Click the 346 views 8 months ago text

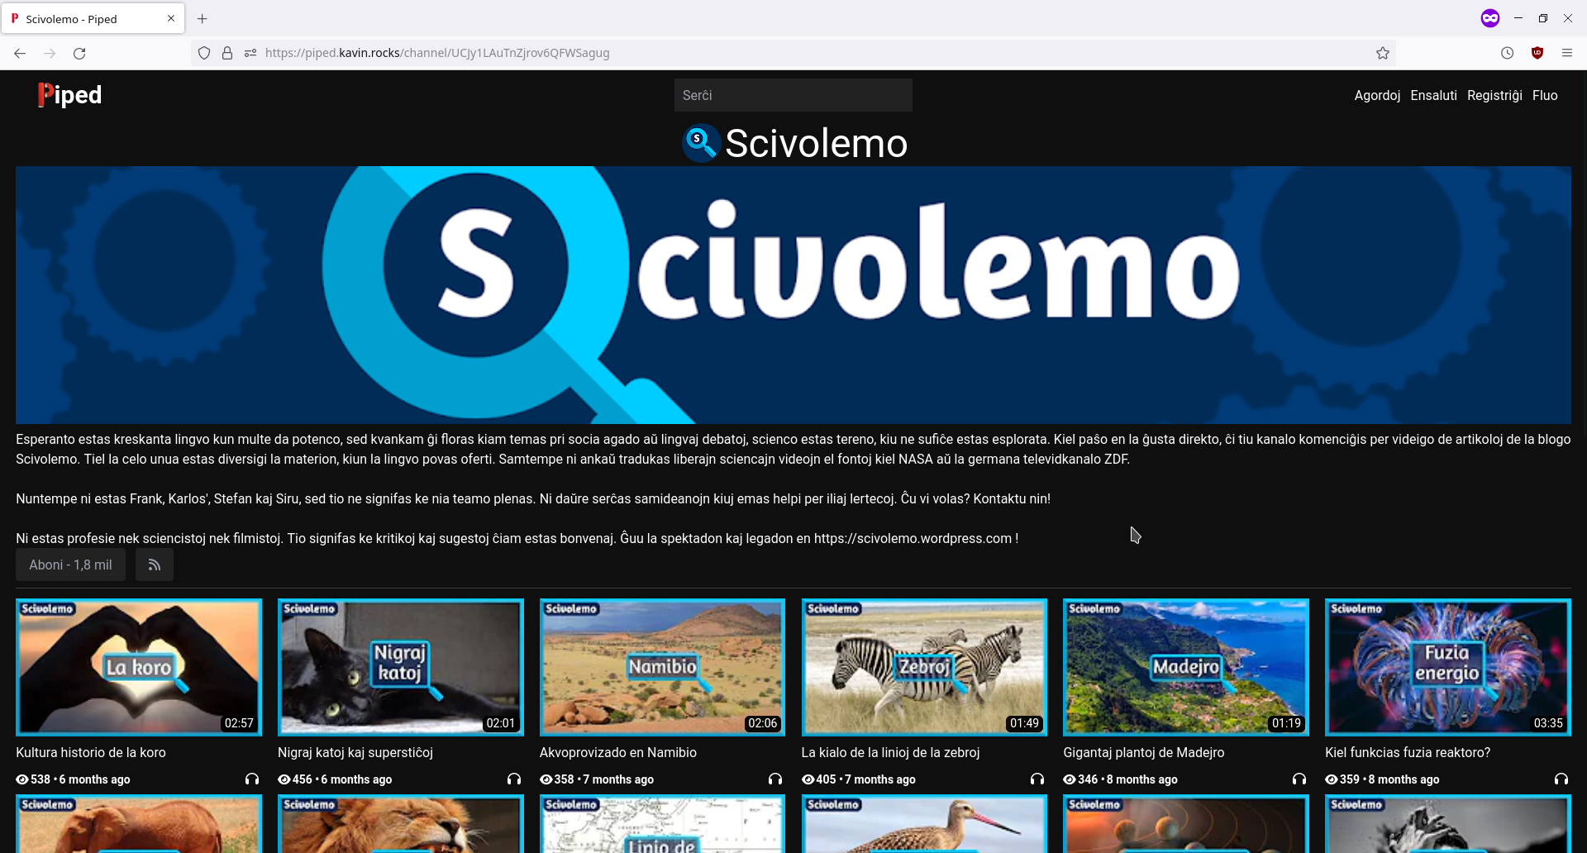(1120, 779)
